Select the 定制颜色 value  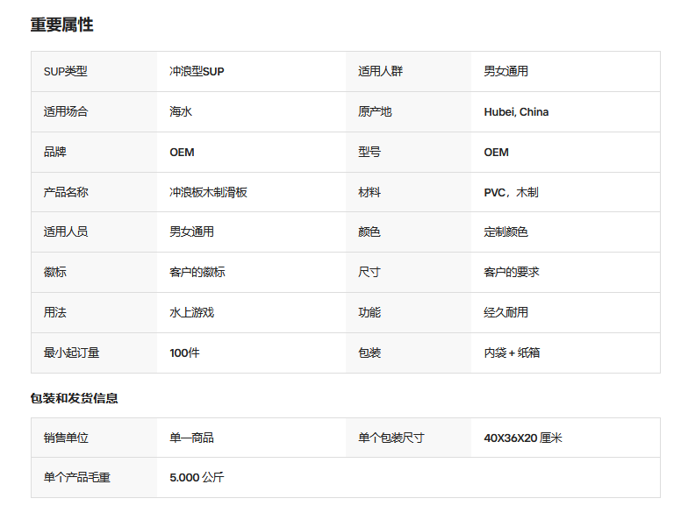pos(506,232)
